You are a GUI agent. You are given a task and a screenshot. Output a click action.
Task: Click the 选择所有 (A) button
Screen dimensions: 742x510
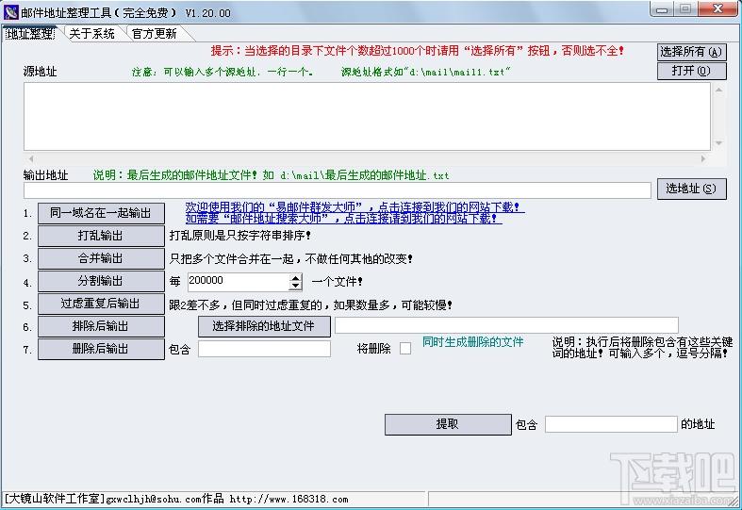click(x=691, y=52)
